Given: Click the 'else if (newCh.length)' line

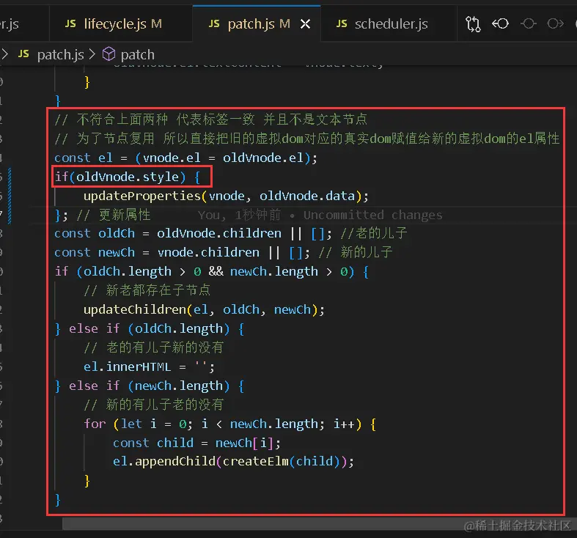Looking at the screenshot, I should (x=149, y=386).
